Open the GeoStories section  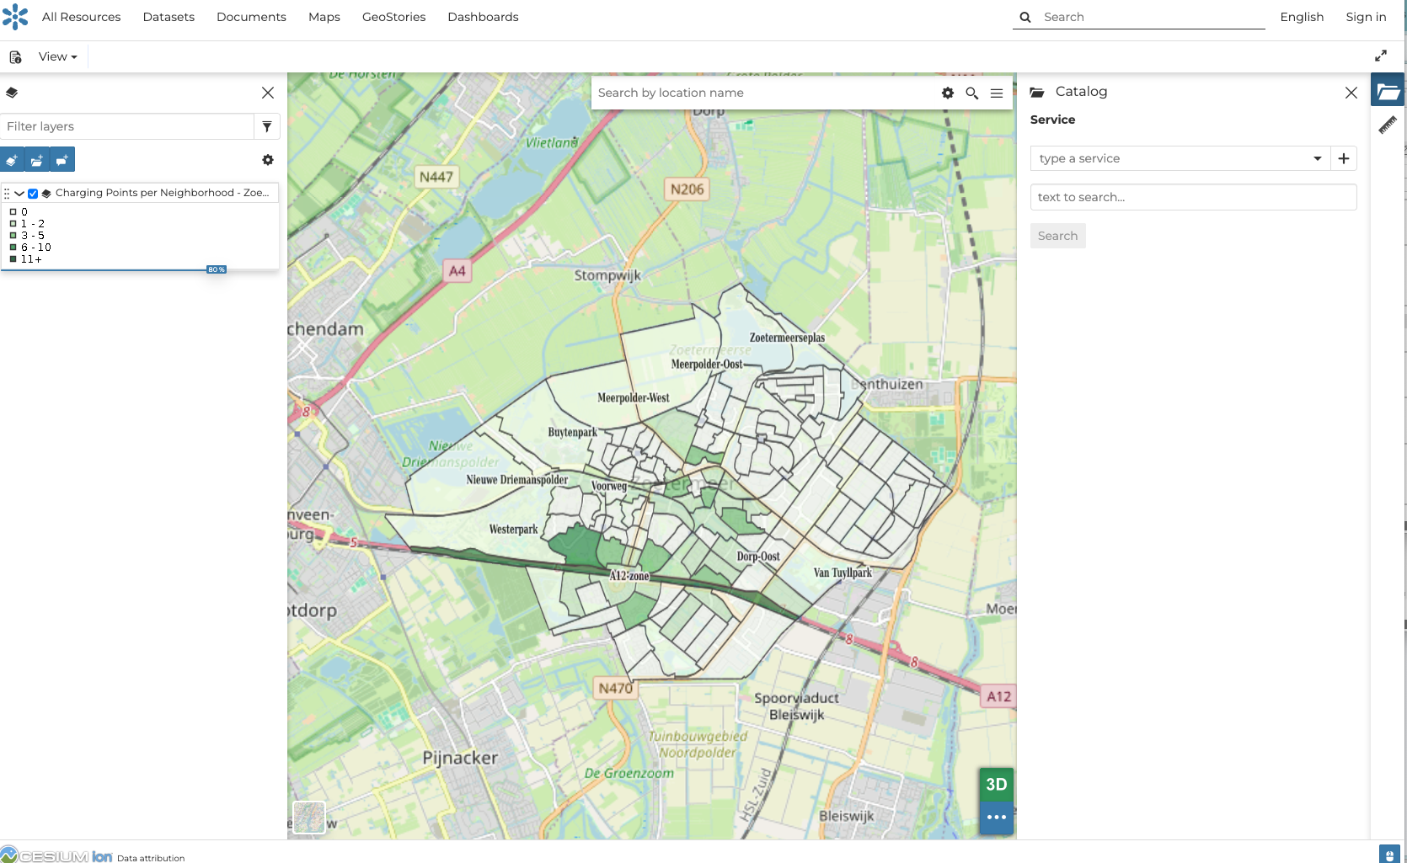[x=393, y=17]
